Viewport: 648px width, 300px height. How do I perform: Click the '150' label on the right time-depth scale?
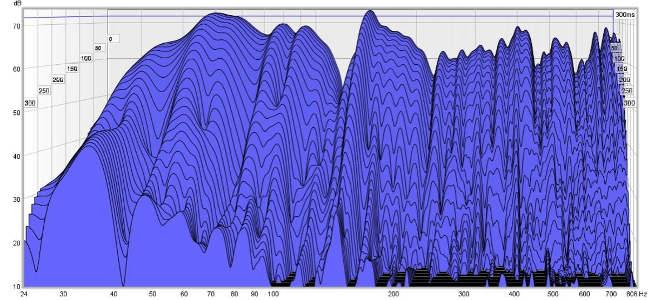(622, 69)
